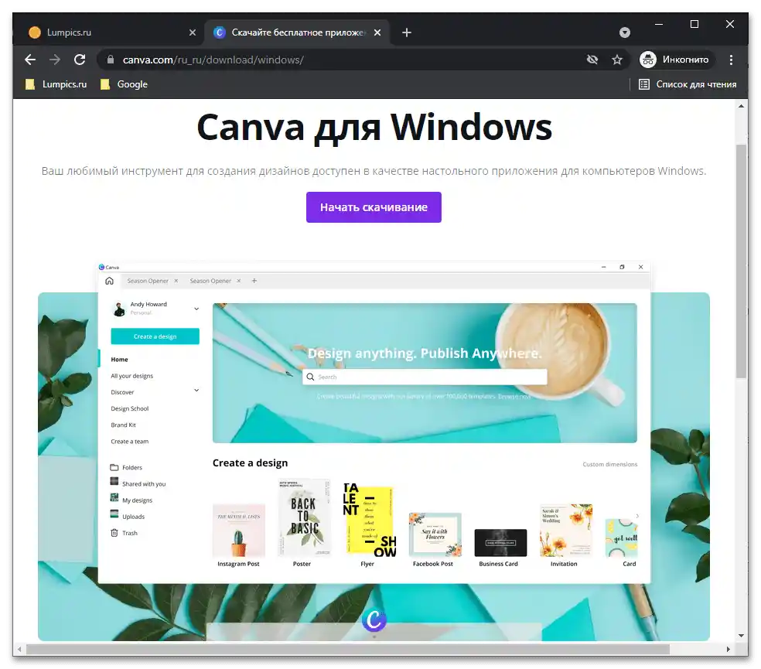Screen dimensions: 761x669
Task: Click the Flyer template thumbnail
Action: point(370,520)
